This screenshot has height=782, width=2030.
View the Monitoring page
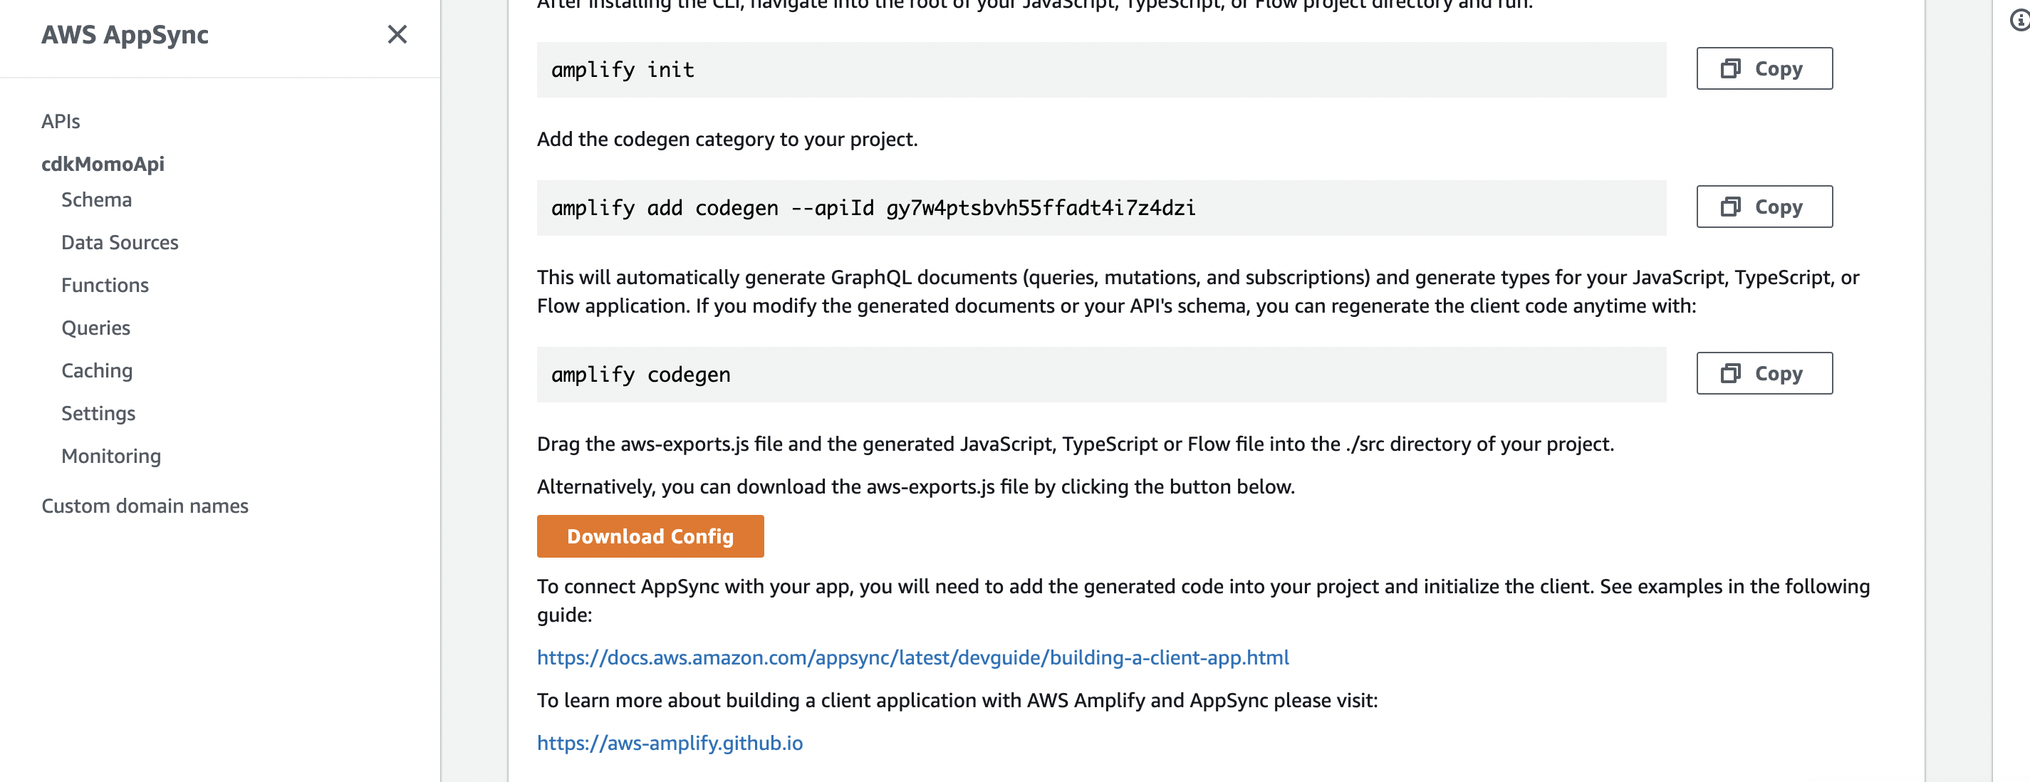[111, 456]
